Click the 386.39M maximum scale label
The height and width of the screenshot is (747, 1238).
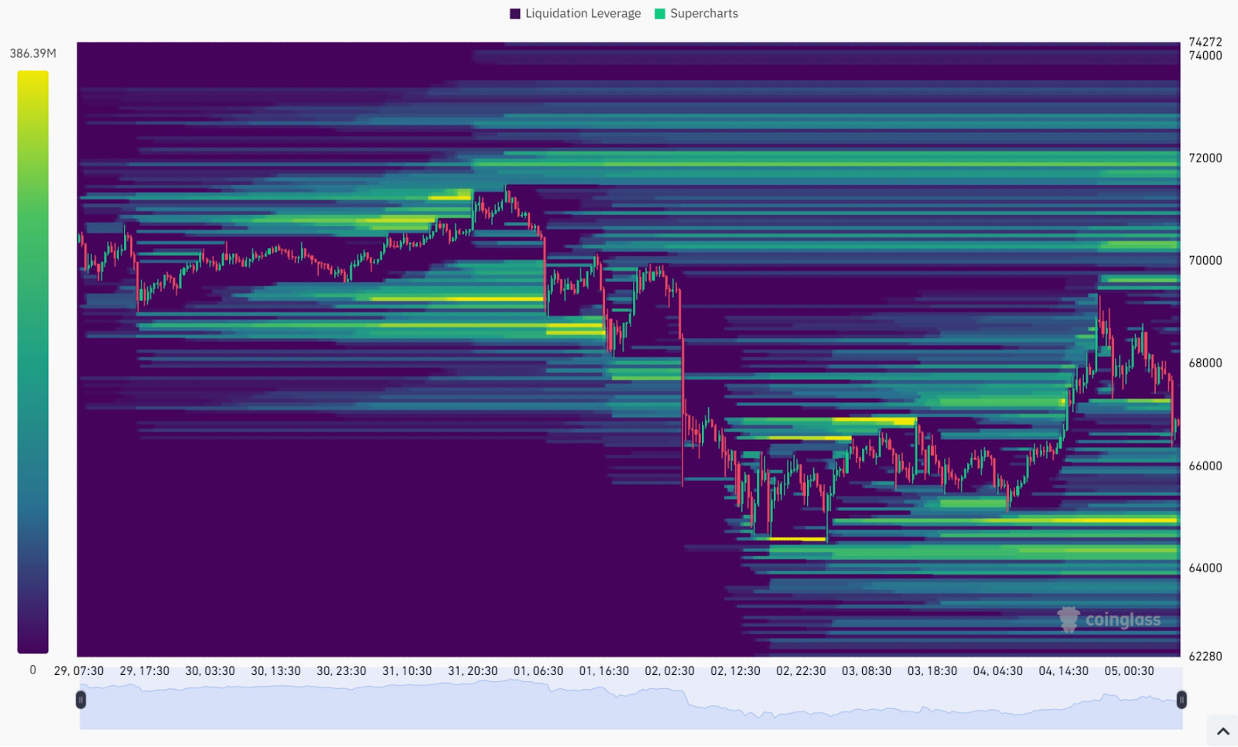point(32,53)
